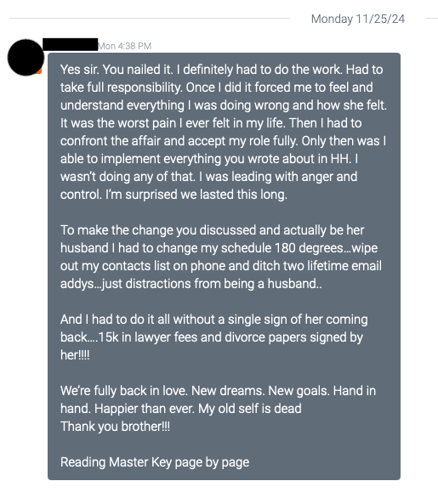This screenshot has height=498, width=438.
Task: Click the words 'My old self is dead'
Action: pos(250,409)
